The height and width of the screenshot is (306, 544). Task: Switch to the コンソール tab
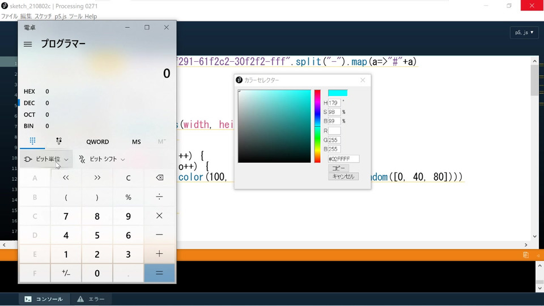point(44,299)
